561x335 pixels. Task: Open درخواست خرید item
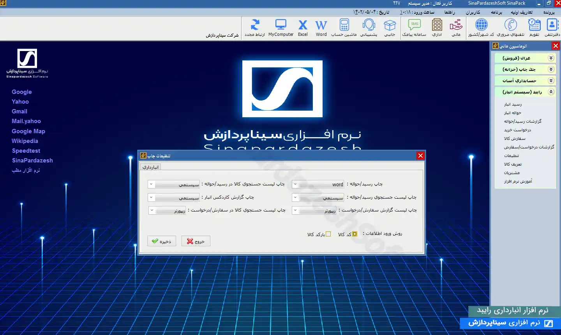(517, 130)
